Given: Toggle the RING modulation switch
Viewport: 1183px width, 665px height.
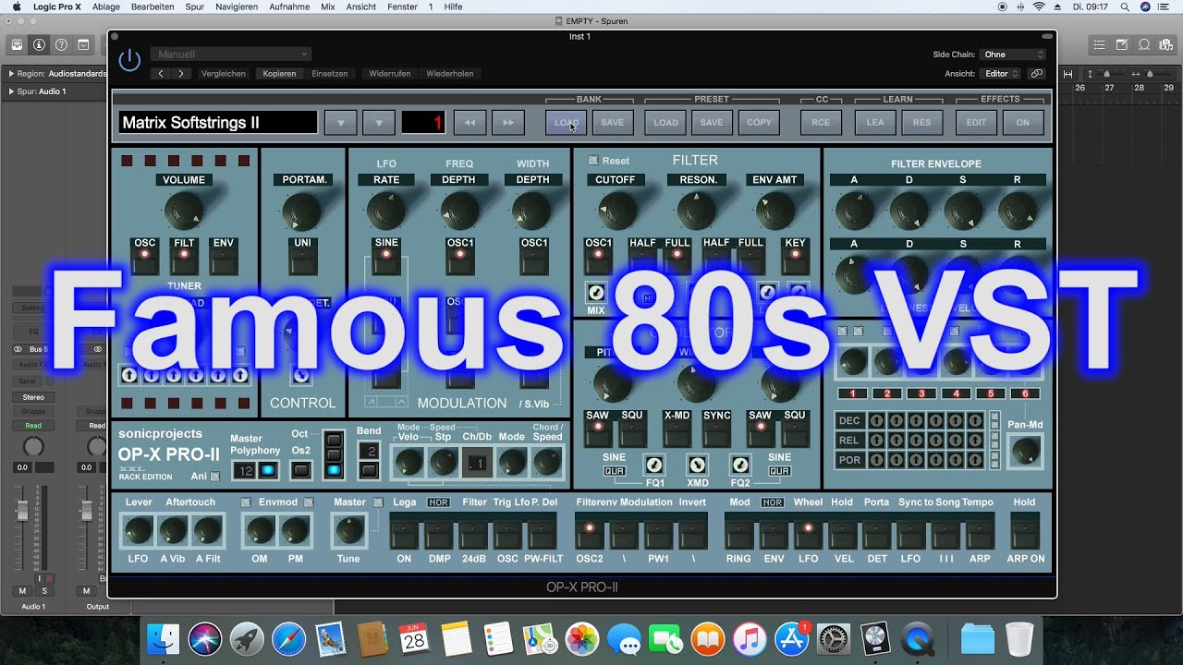Looking at the screenshot, I should tap(738, 536).
